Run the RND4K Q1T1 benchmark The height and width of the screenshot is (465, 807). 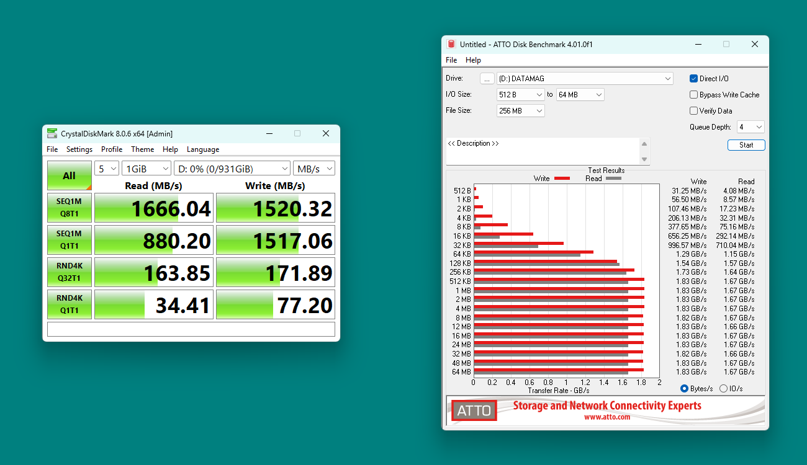pyautogui.click(x=70, y=304)
